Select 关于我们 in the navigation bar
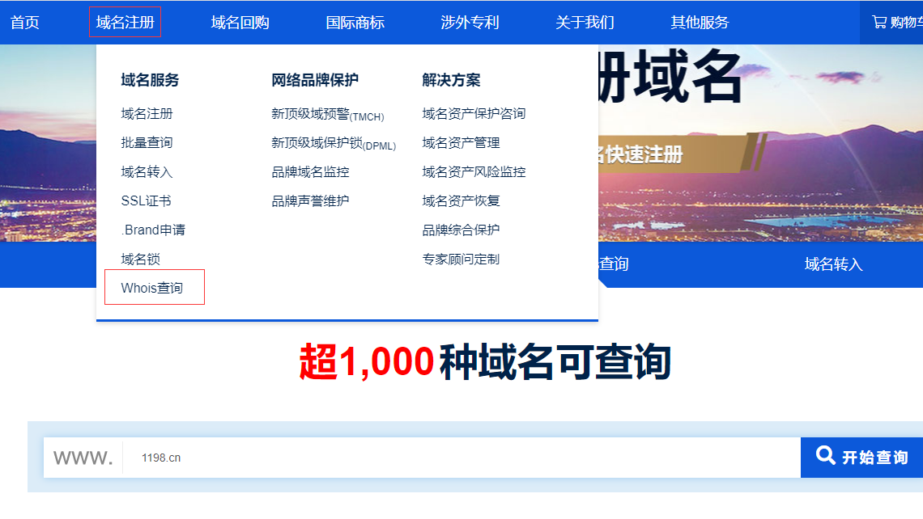The height and width of the screenshot is (519, 923). tap(585, 23)
